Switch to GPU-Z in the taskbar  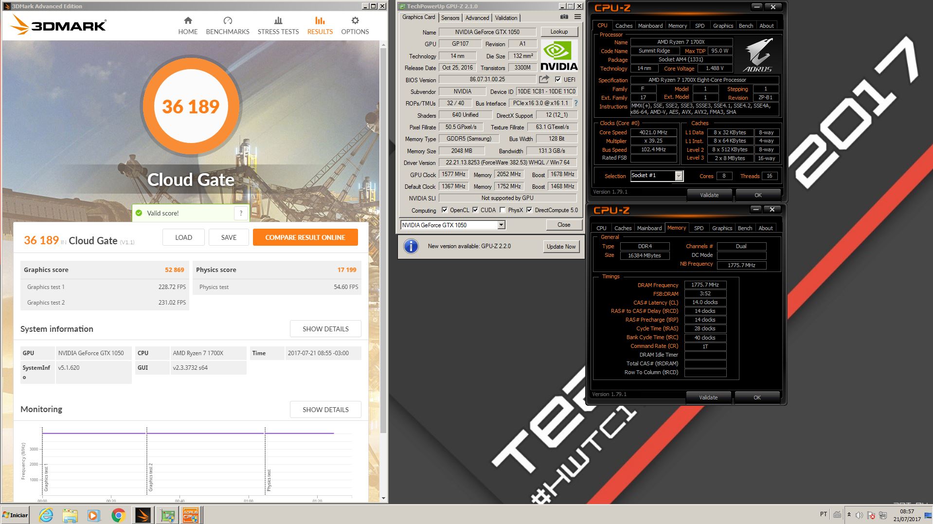tap(168, 515)
